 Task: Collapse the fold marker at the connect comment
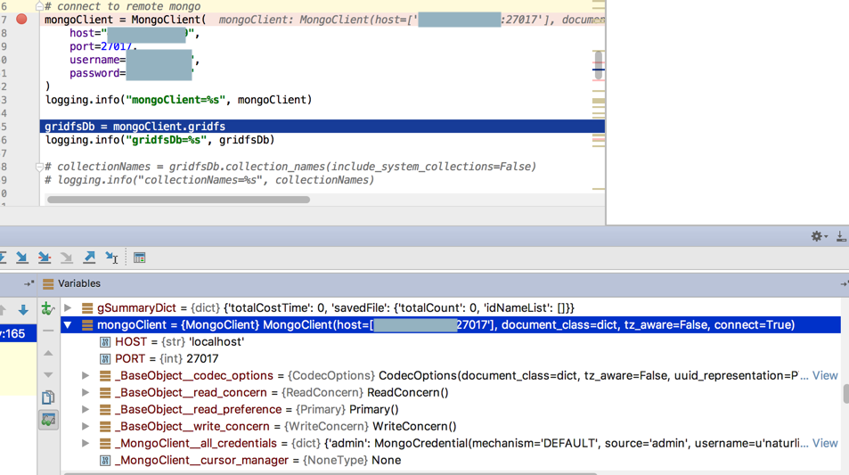(39, 6)
